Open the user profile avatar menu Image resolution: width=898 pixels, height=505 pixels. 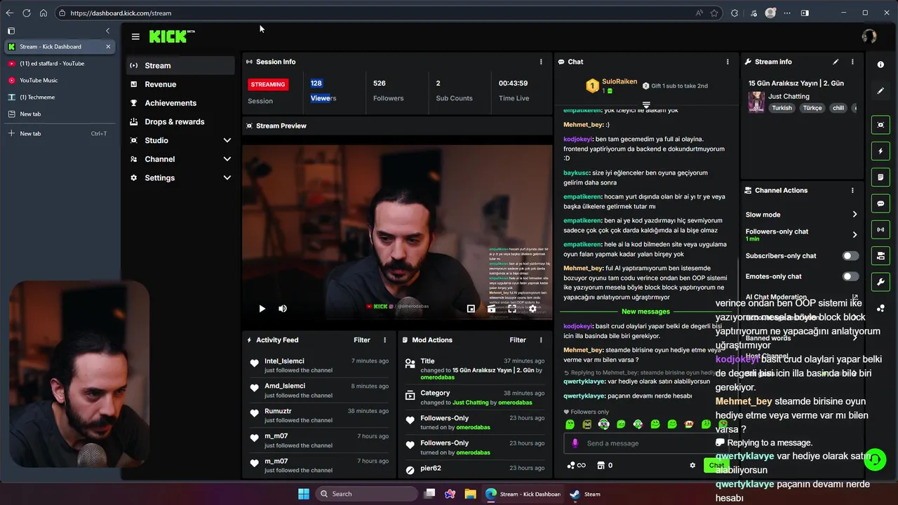coord(869,36)
